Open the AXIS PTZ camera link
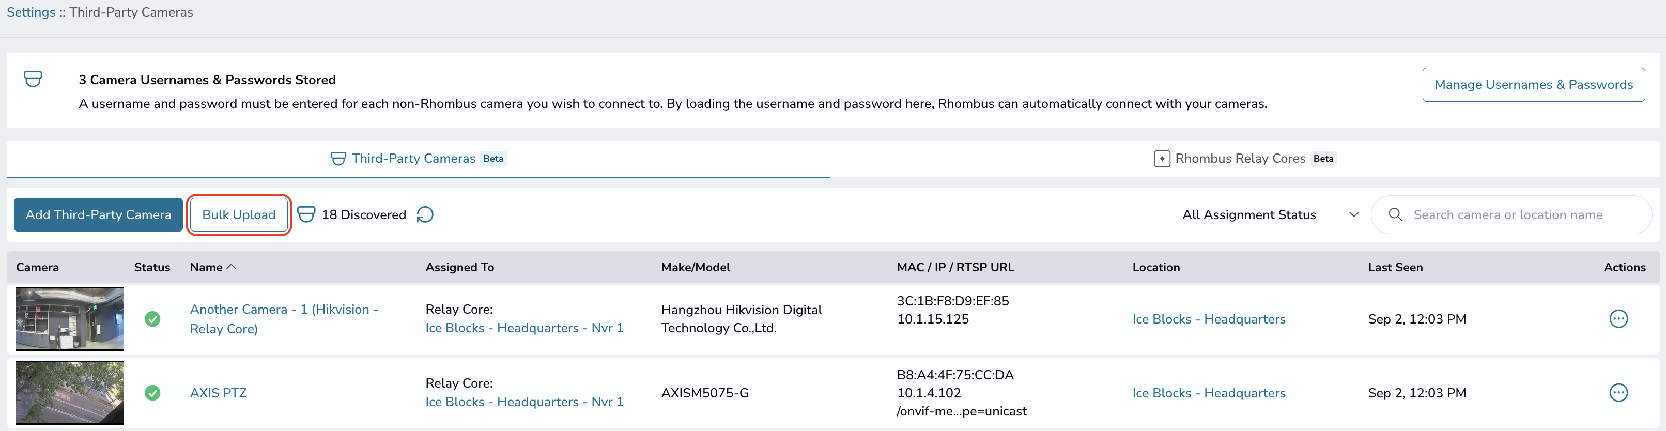This screenshot has height=431, width=1666. (219, 393)
